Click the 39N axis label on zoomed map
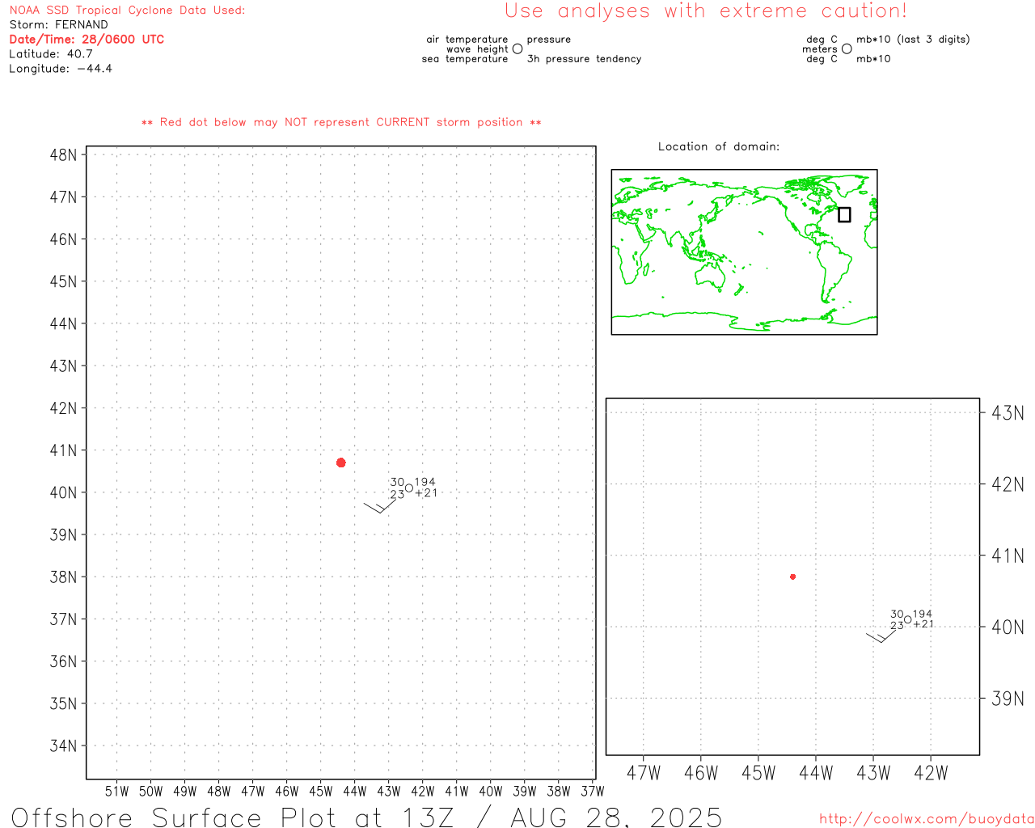 pyautogui.click(x=1008, y=699)
